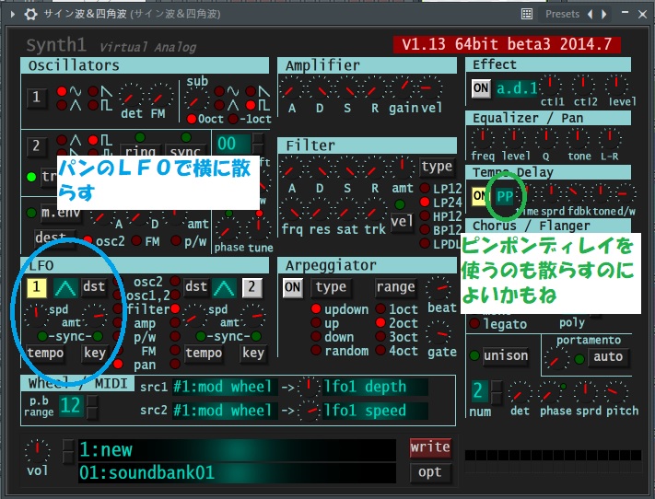Open the a.d.1 effect type selector
Screen dimensions: 655x499
pyautogui.click(x=516, y=88)
